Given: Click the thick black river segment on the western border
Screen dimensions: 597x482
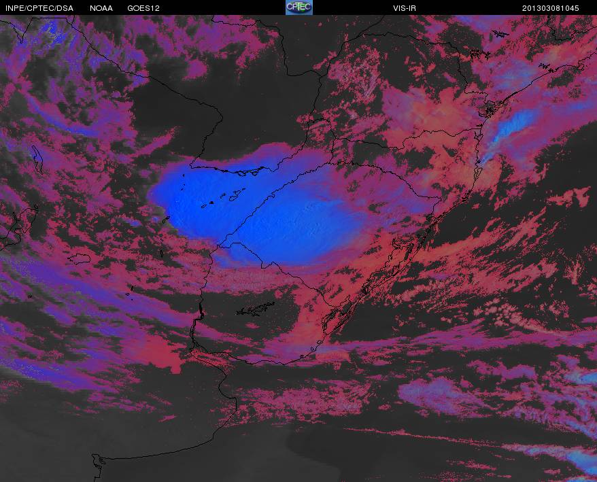Looking at the screenshot, I should [x=201, y=310].
